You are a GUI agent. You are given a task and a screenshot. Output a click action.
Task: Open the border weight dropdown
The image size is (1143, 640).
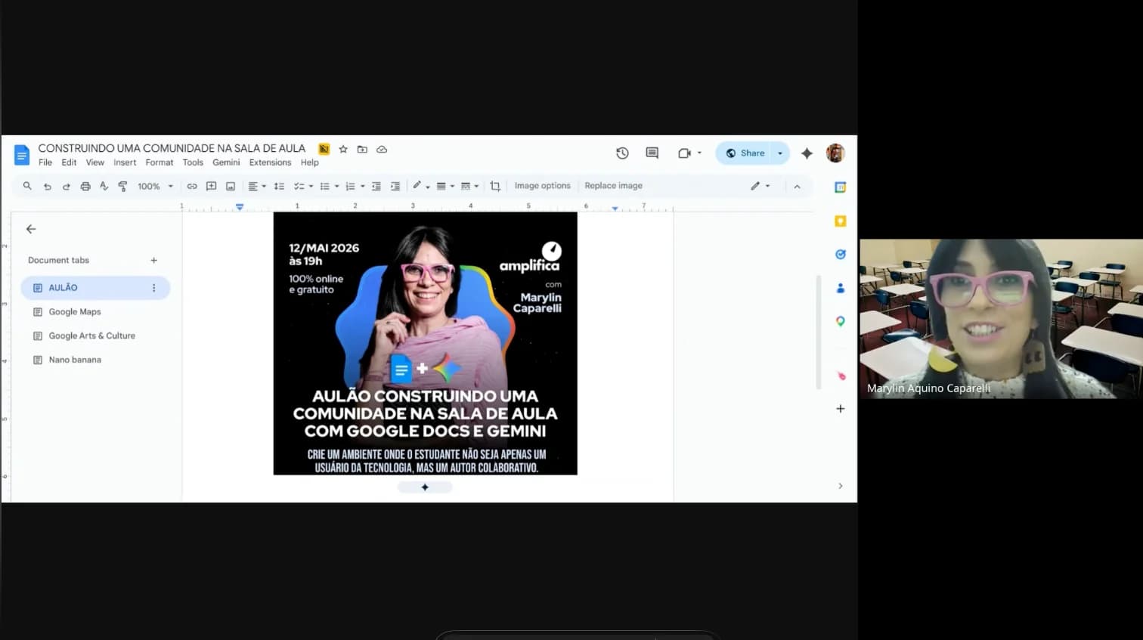pos(445,186)
